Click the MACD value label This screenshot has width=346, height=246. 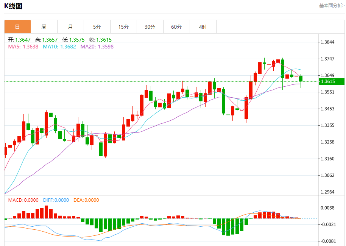click(x=23, y=200)
